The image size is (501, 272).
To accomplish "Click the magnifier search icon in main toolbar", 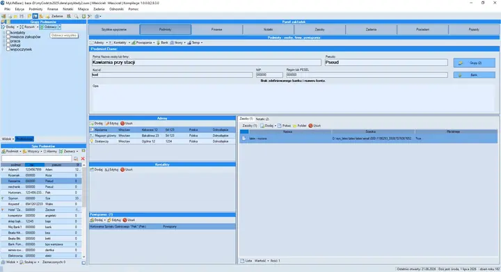I will pos(77,16).
